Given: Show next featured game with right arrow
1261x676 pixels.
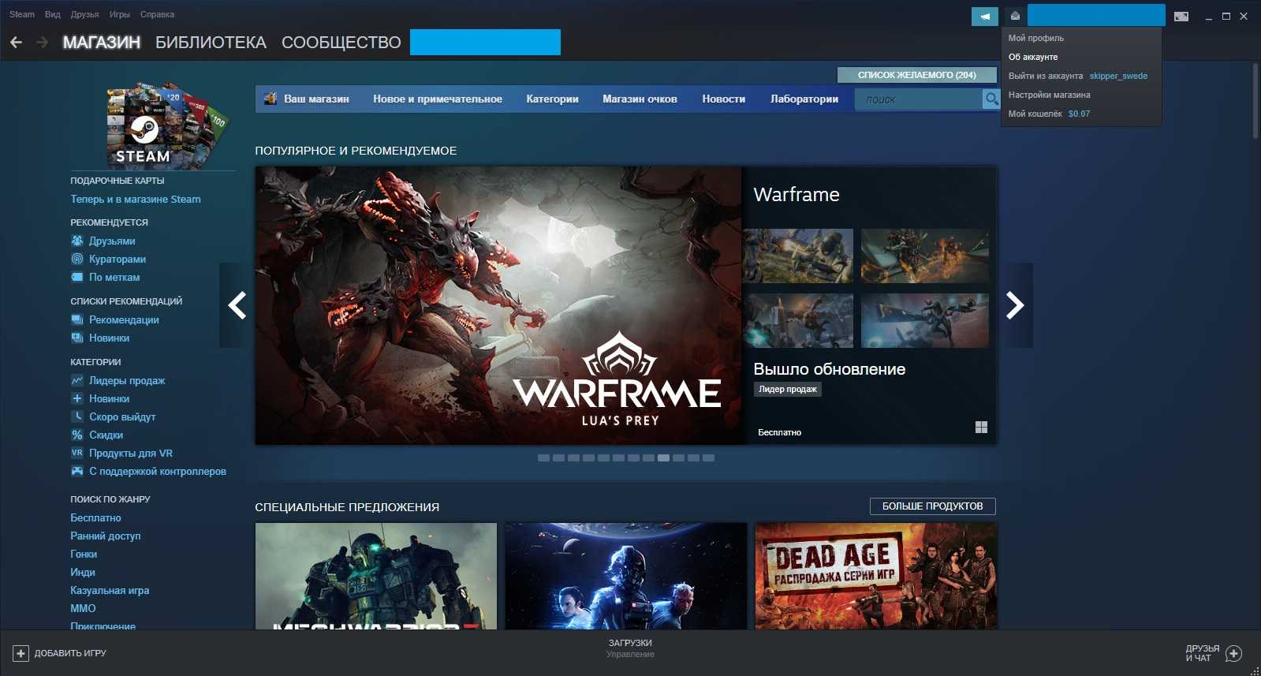Looking at the screenshot, I should pos(1015,305).
